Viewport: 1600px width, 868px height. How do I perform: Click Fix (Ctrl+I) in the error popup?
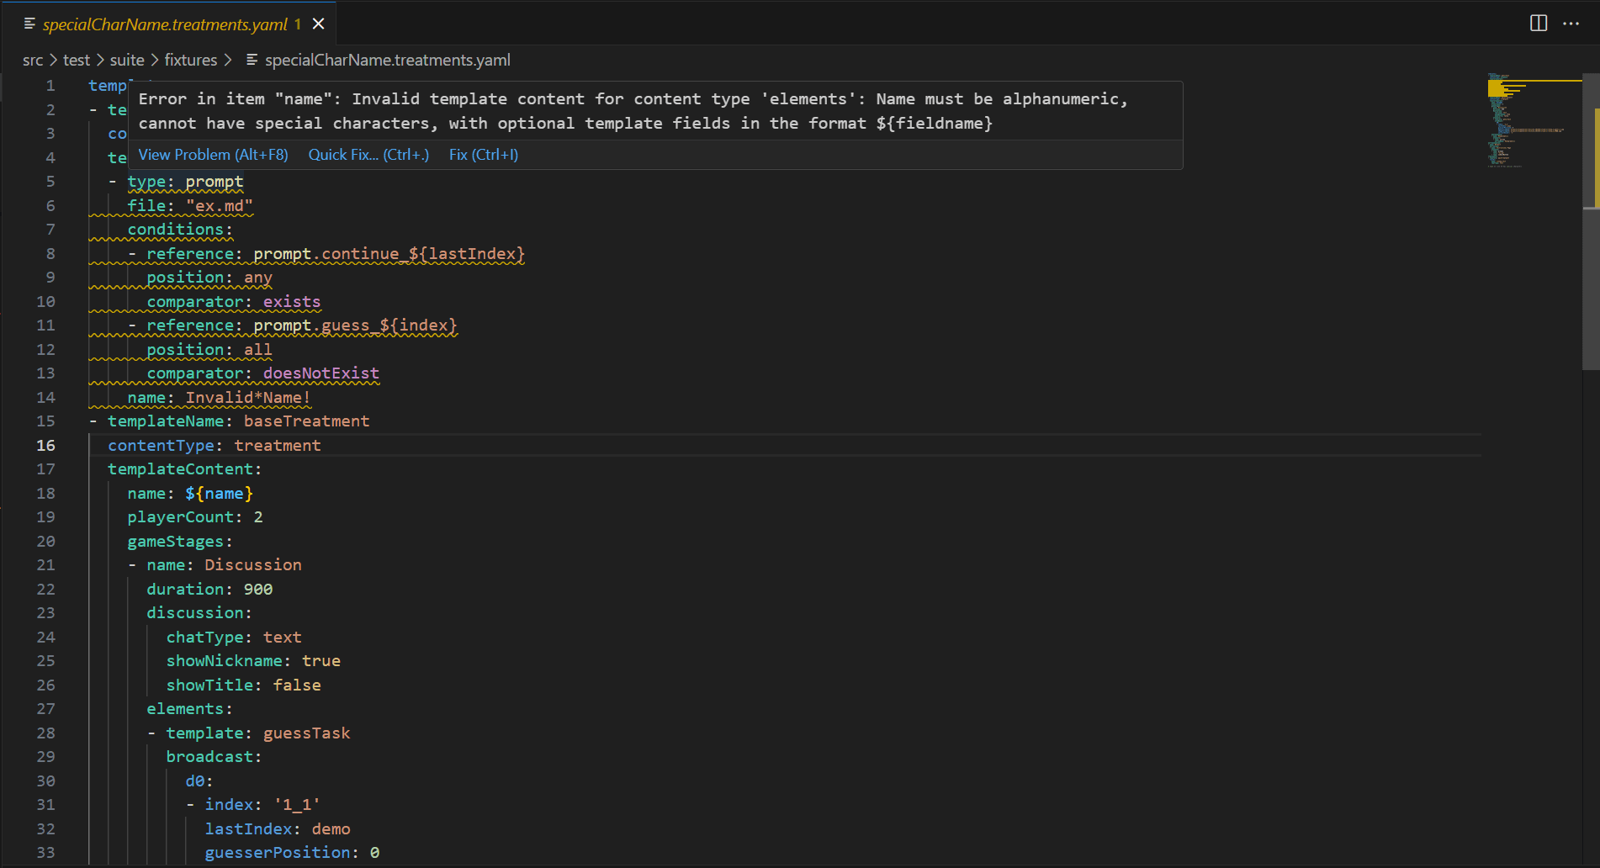[483, 154]
